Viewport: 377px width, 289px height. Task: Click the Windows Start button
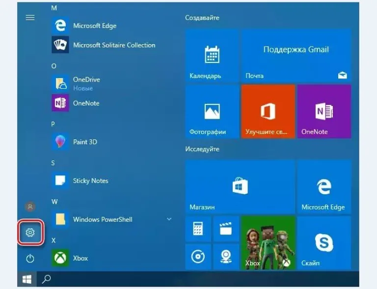27,279
